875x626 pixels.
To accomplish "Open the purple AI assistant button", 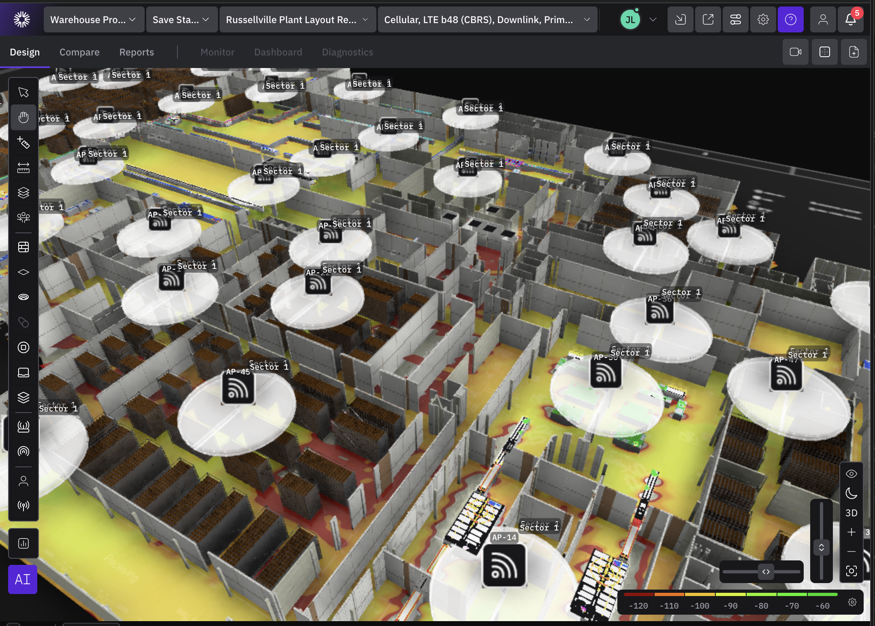I will (x=23, y=579).
